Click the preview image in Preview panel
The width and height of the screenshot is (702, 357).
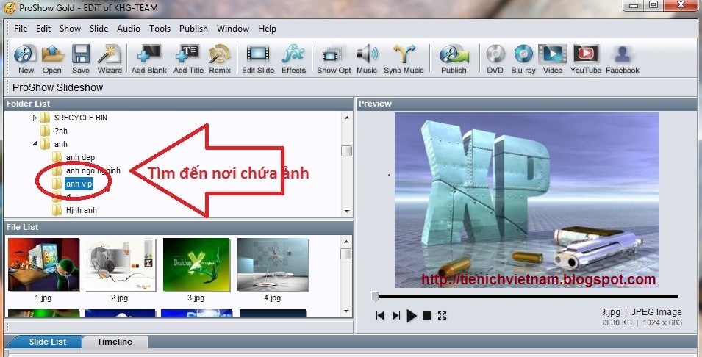tap(526, 200)
